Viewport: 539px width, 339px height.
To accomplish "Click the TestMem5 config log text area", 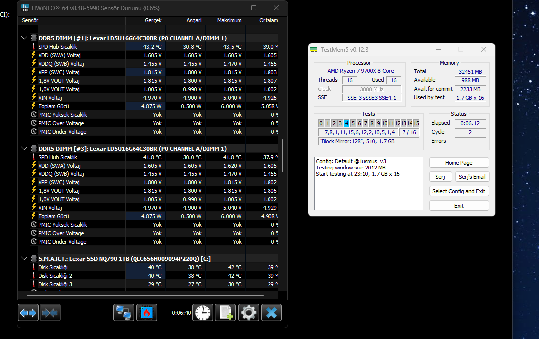I will click(x=369, y=183).
